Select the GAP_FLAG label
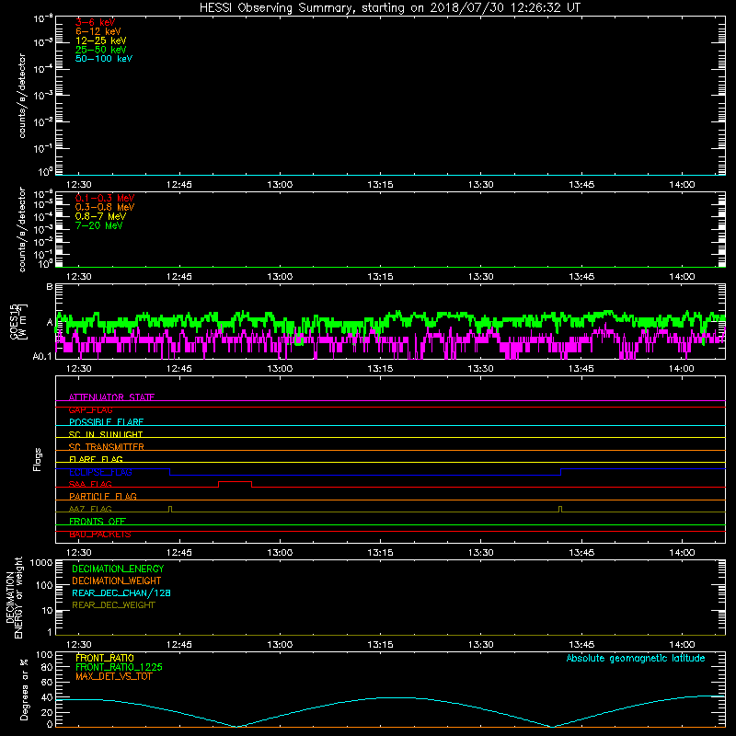This screenshot has width=736, height=736. point(90,409)
